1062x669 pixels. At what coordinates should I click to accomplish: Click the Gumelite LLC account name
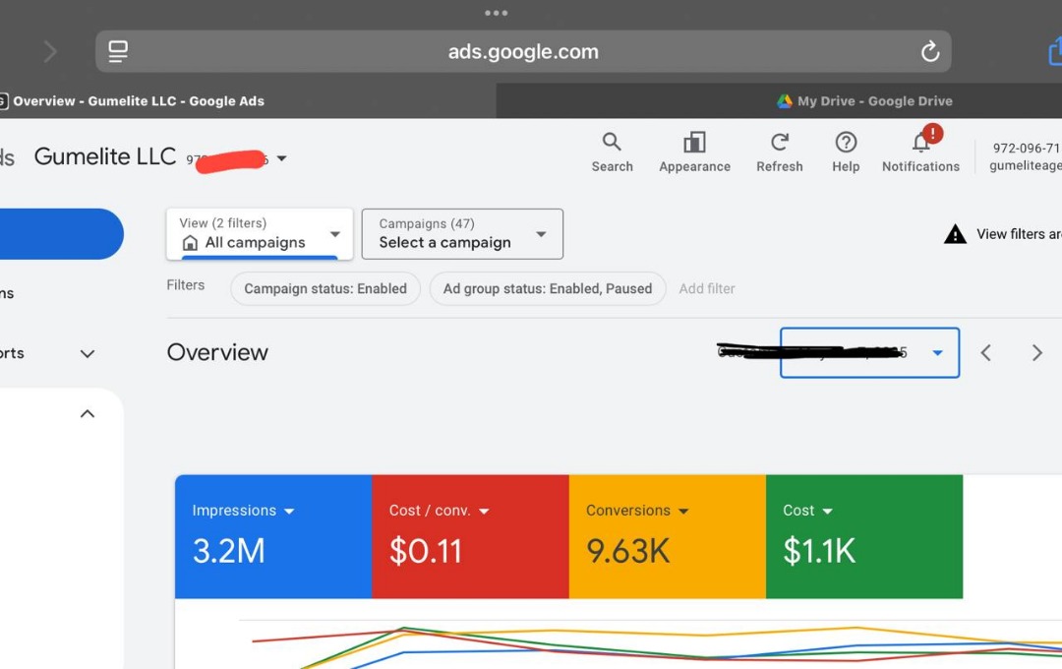point(105,156)
